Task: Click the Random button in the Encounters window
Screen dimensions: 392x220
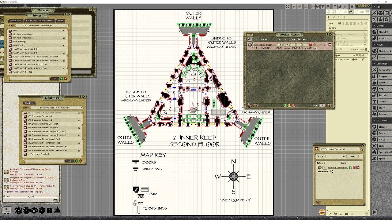Action: point(29,103)
